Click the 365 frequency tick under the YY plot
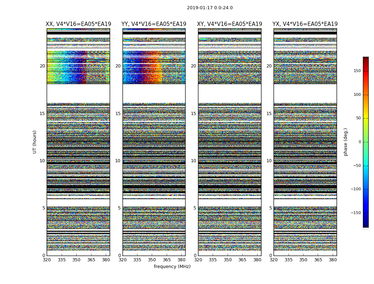This screenshot has height=284, width=374. [x=167, y=260]
